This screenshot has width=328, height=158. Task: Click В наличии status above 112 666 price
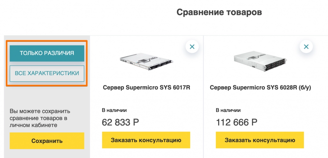(x=228, y=110)
